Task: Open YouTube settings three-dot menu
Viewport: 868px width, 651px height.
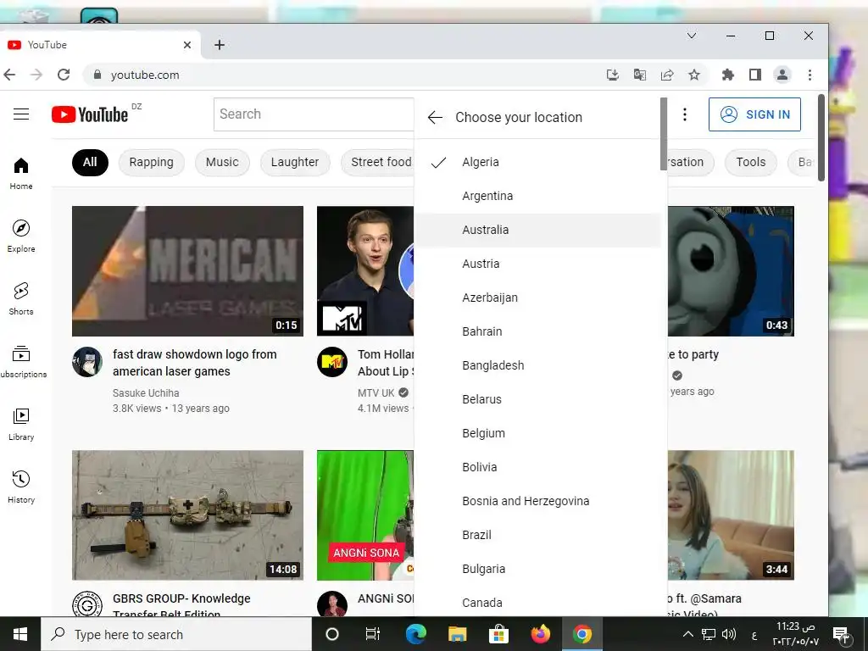Action: (685, 114)
